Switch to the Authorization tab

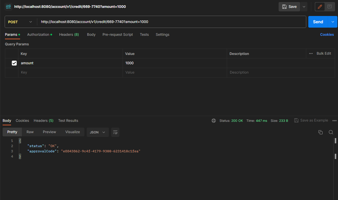click(39, 35)
